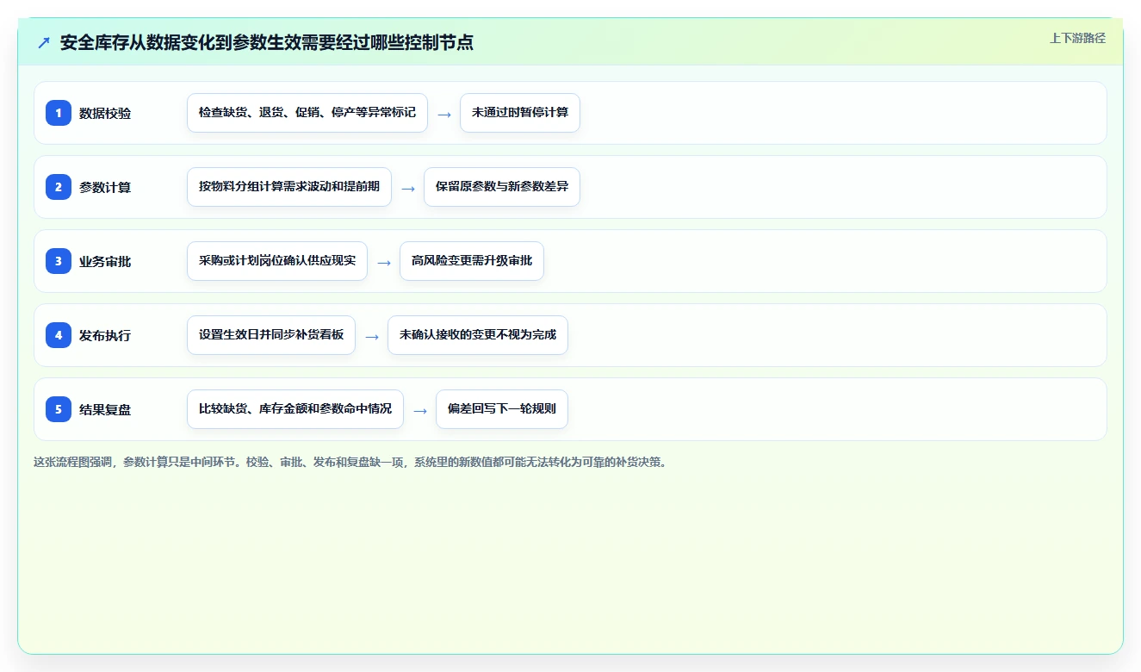The height and width of the screenshot is (672, 1141).
Task: Select step badge 5 for 结果复盘
Action: 59,409
